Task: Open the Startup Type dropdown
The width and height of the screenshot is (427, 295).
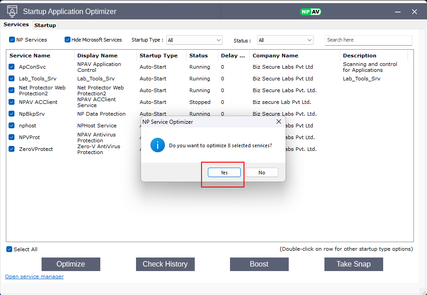Action: (194, 40)
